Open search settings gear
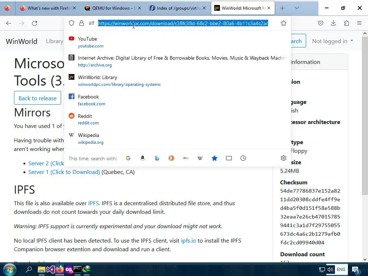Viewport: 368px width, 276px height. [x=284, y=158]
